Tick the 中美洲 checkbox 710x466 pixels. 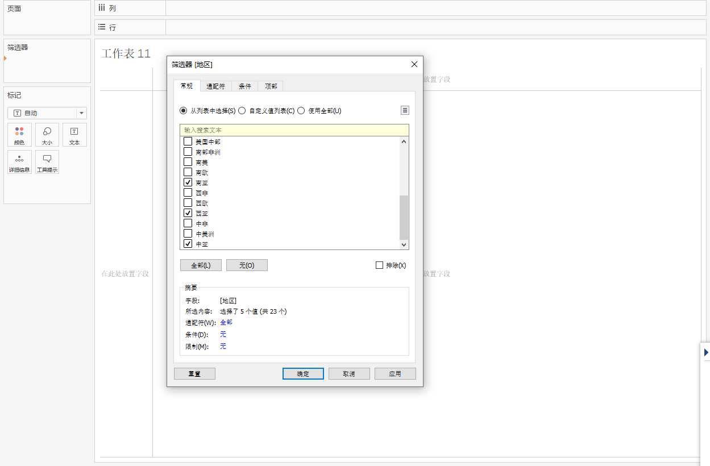[188, 234]
